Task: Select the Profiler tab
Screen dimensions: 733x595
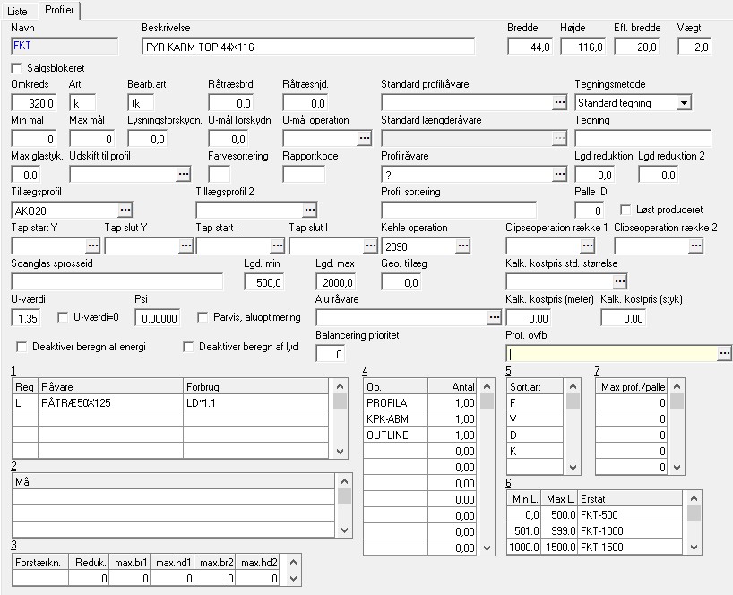Action: pyautogui.click(x=60, y=11)
